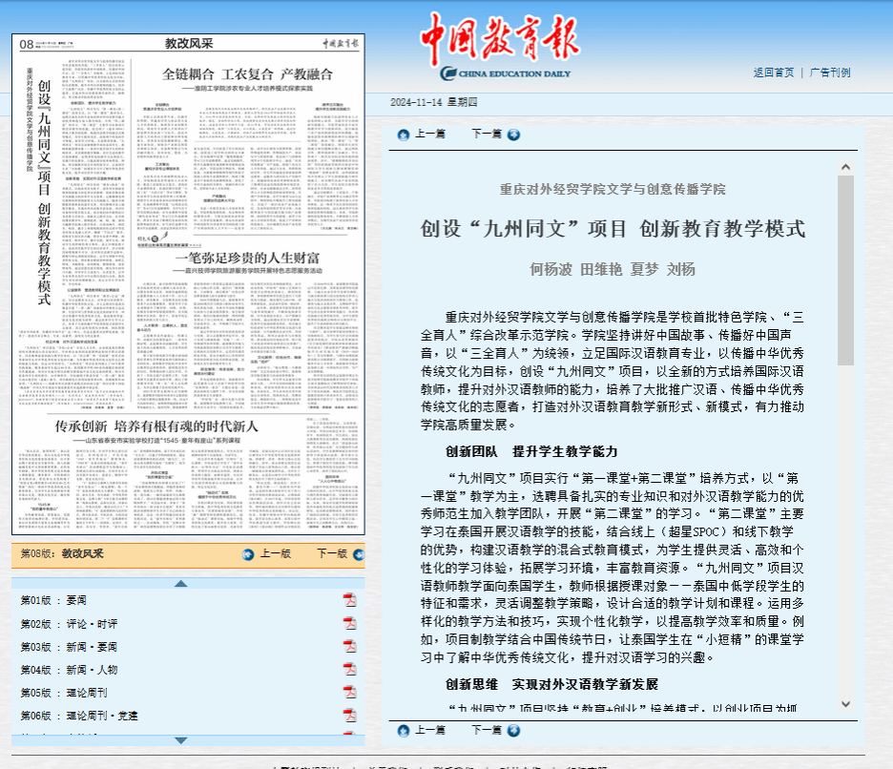
Task: Download the PDF of 第05版 理论周刊
Action: (x=349, y=693)
